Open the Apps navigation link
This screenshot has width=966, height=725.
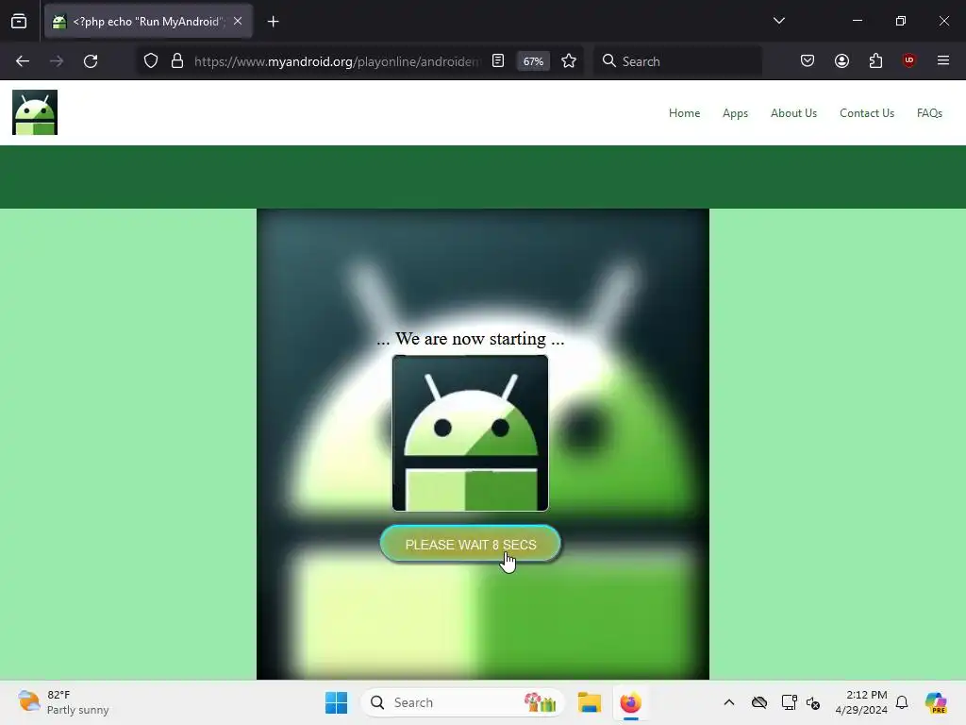coord(735,113)
